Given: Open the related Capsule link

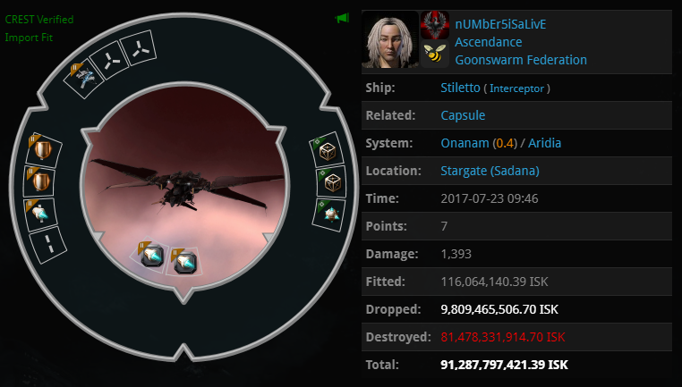Looking at the screenshot, I should pos(463,115).
